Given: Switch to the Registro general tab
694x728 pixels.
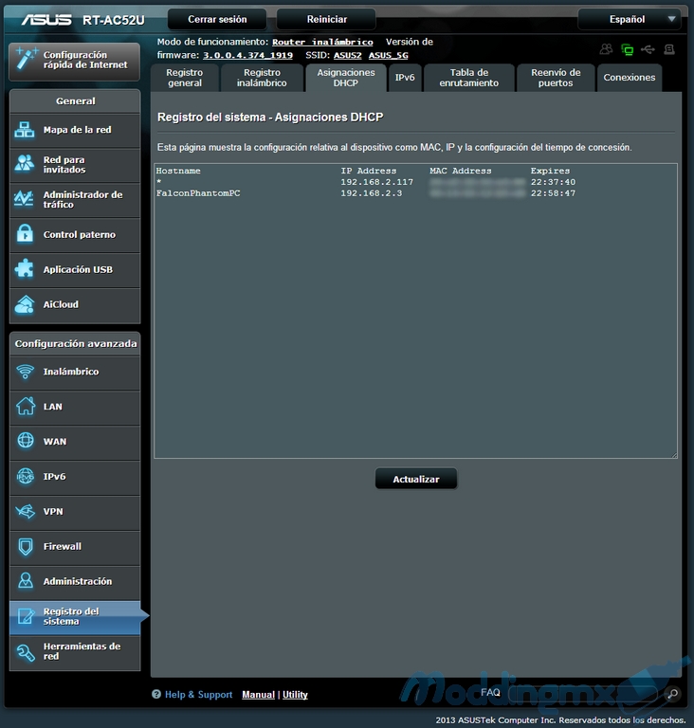Looking at the screenshot, I should [185, 78].
